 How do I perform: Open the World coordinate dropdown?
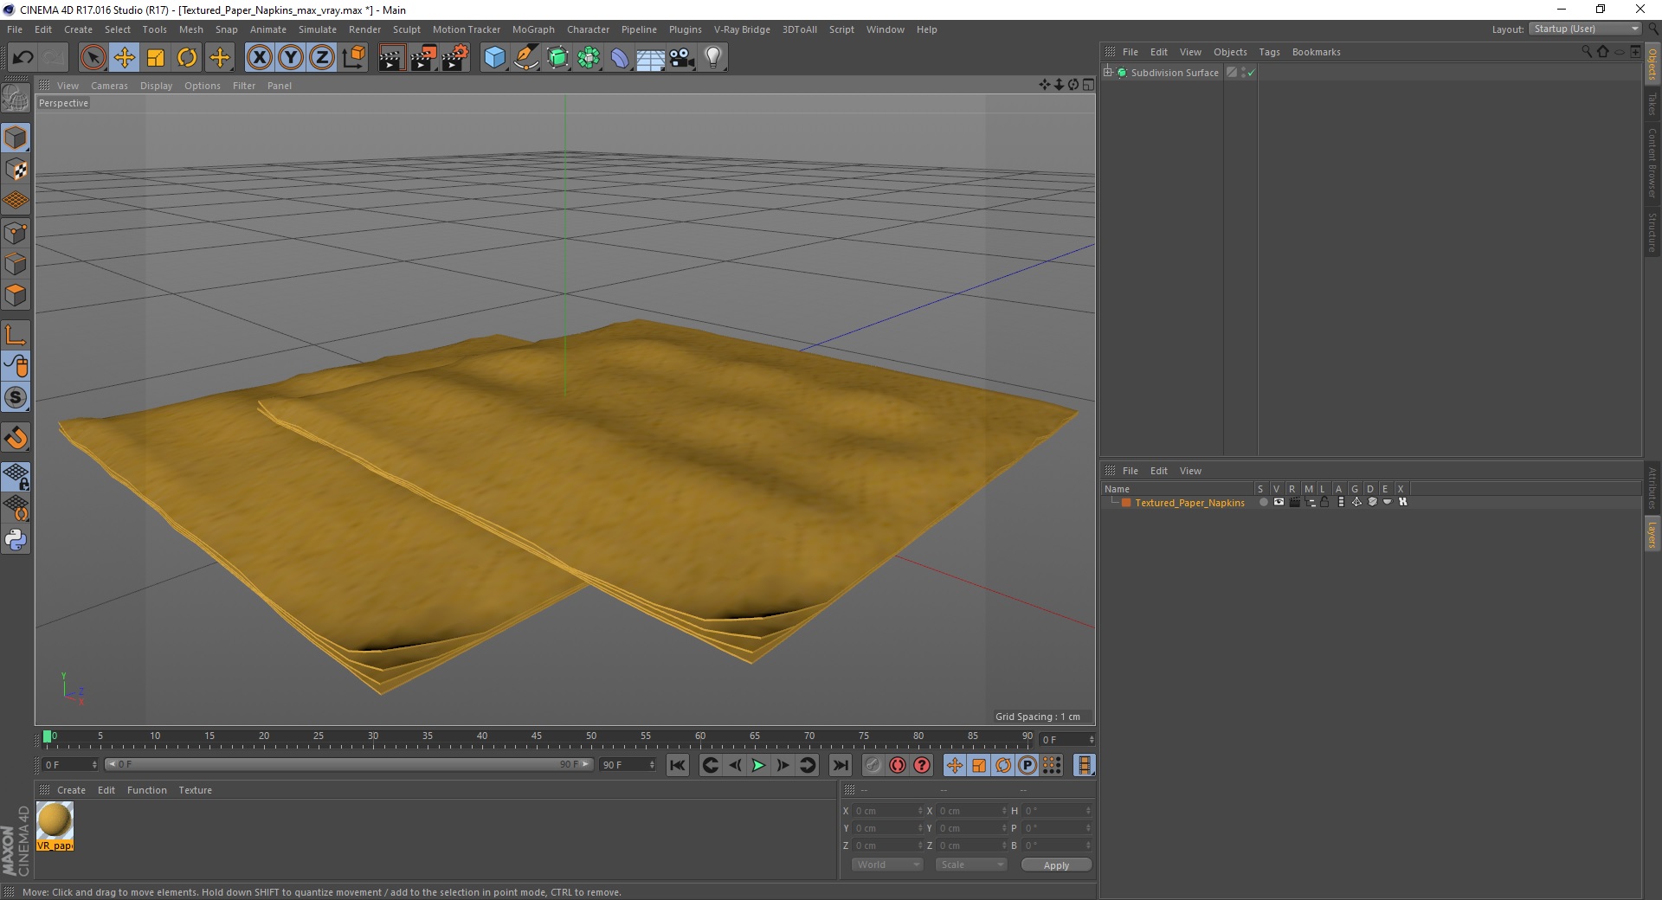[887, 865]
